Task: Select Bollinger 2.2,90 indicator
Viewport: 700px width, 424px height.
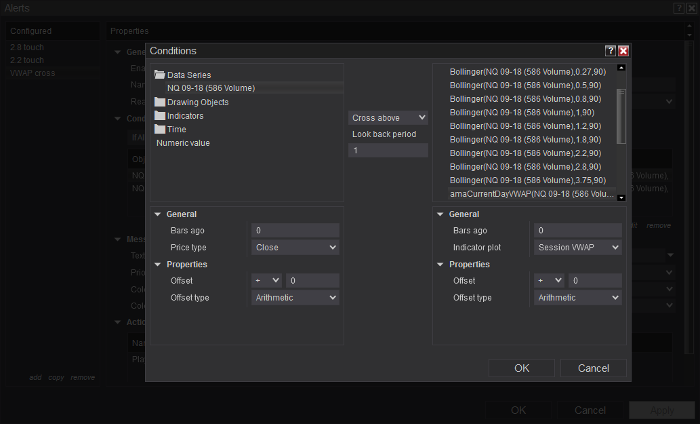Action: (x=525, y=153)
